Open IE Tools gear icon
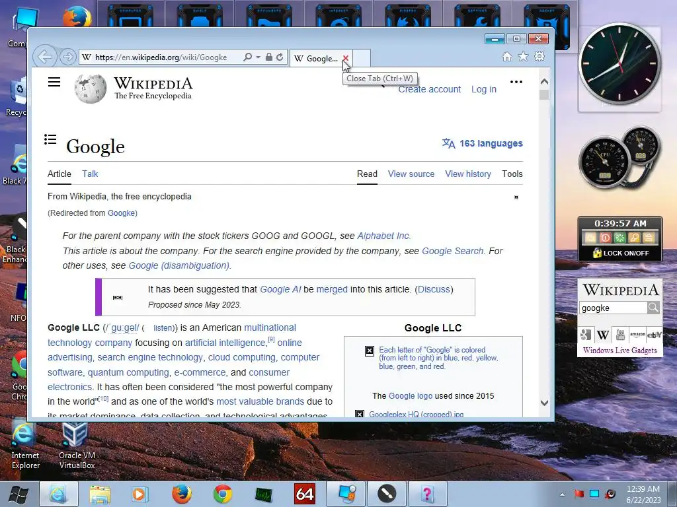Screen dimensions: 677x507 pos(539,57)
